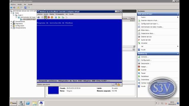Click Pausar action for Windows Xp
189x106 pixels.
click(143, 73)
